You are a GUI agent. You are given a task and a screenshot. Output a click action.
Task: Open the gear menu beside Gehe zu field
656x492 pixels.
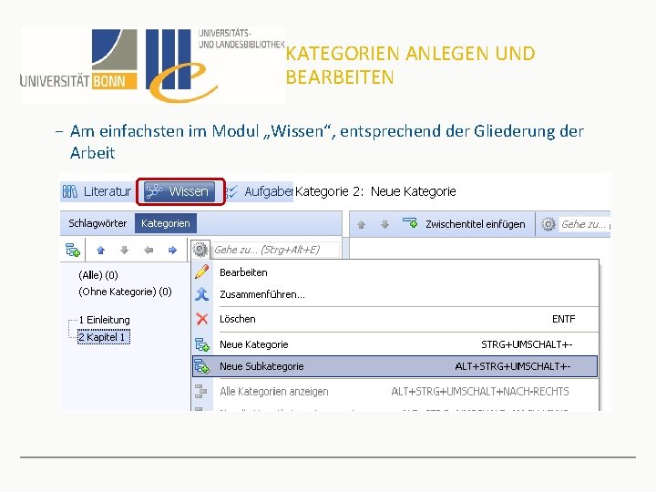[x=200, y=250]
